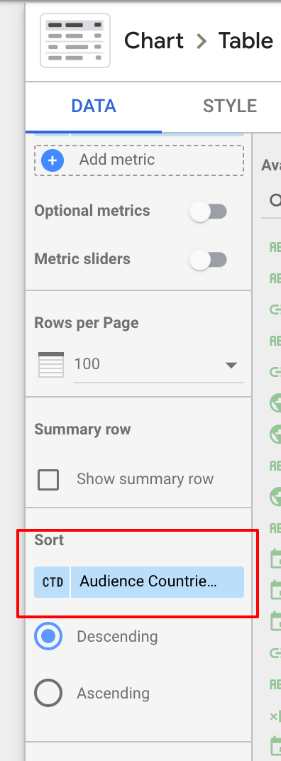Choose the Ascending sort order radio
The width and height of the screenshot is (281, 761).
point(48,693)
